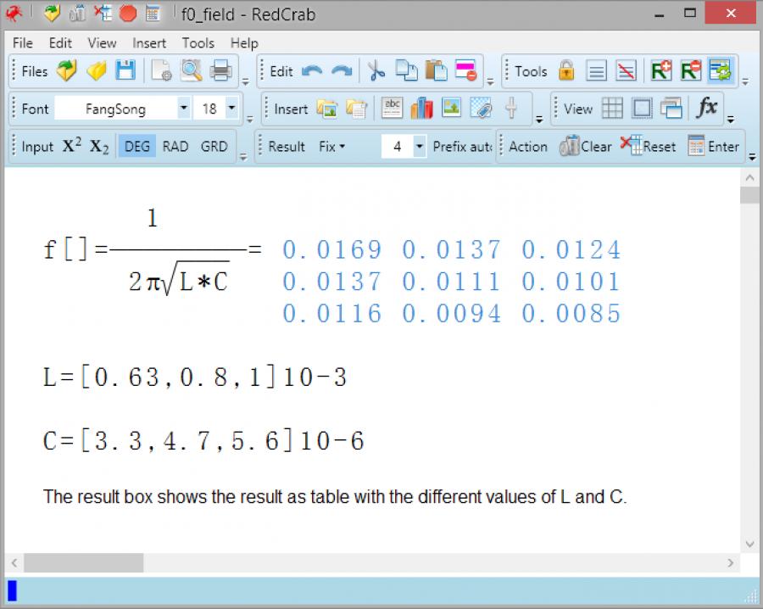This screenshot has height=609, width=763.
Task: Open the fx function panel
Action: (x=706, y=107)
